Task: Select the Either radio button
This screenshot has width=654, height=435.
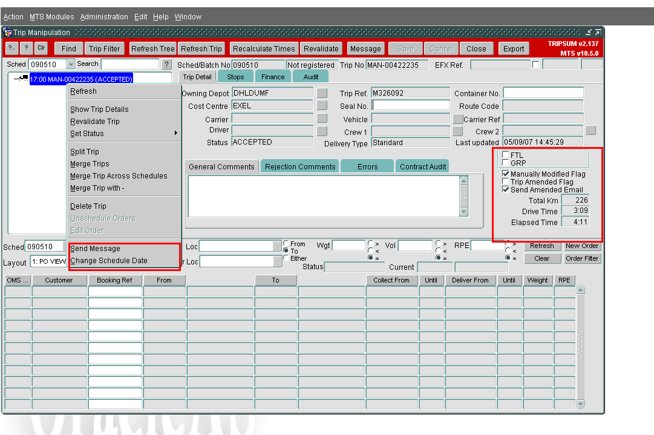Action: click(286, 258)
